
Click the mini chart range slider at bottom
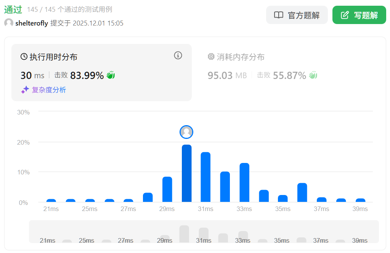tap(204, 232)
